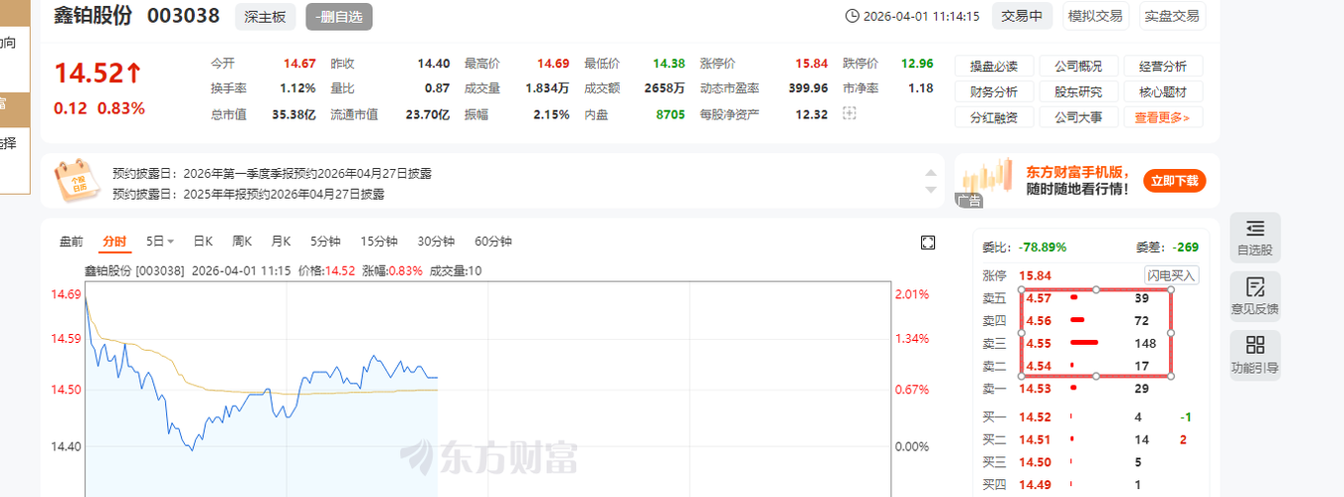Open the 功能引导 guide icon
Screen dimensions: 1344x497
coord(1254,355)
